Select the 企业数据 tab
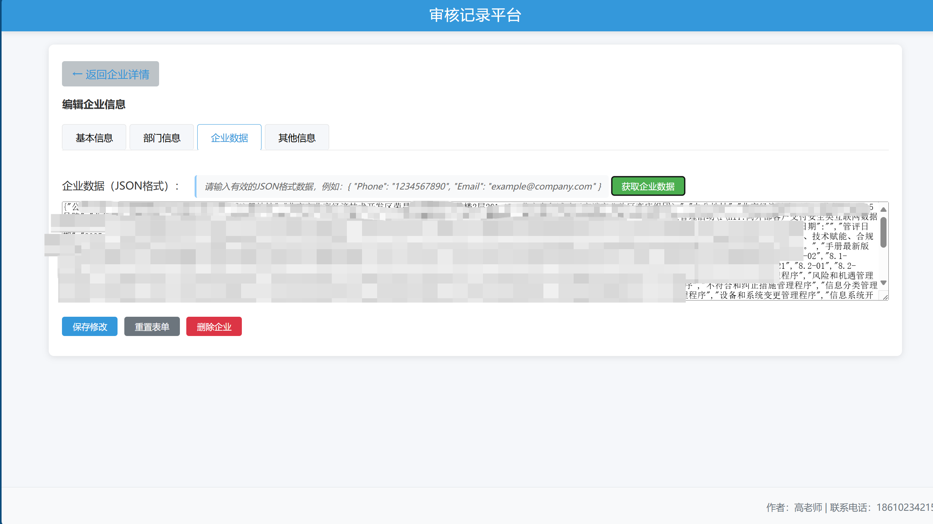This screenshot has width=933, height=524. (x=229, y=137)
